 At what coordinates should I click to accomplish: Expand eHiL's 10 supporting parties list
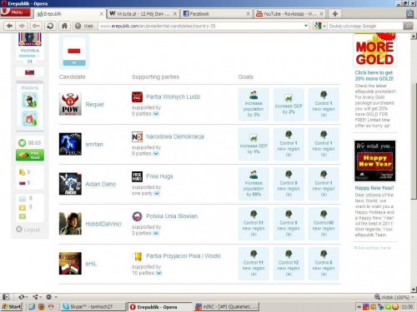pos(158,273)
